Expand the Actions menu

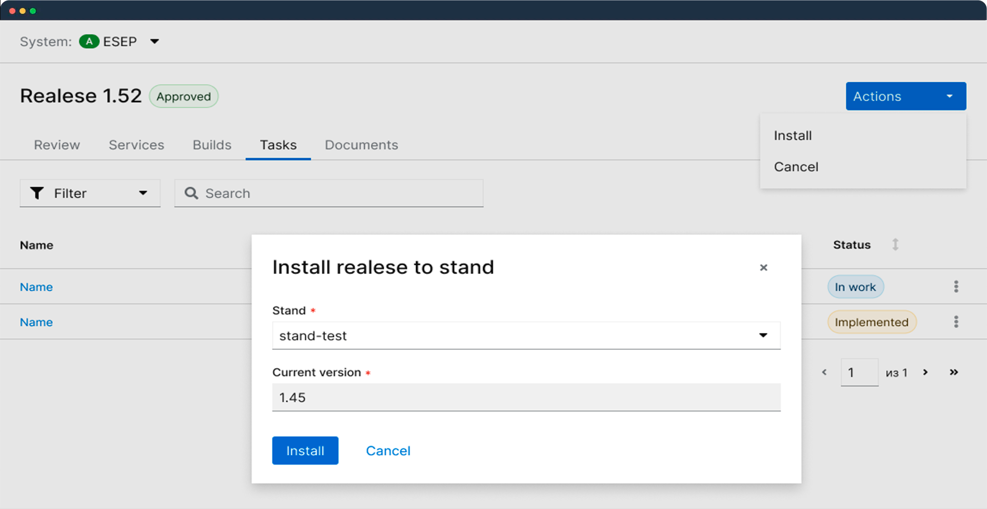coord(905,96)
